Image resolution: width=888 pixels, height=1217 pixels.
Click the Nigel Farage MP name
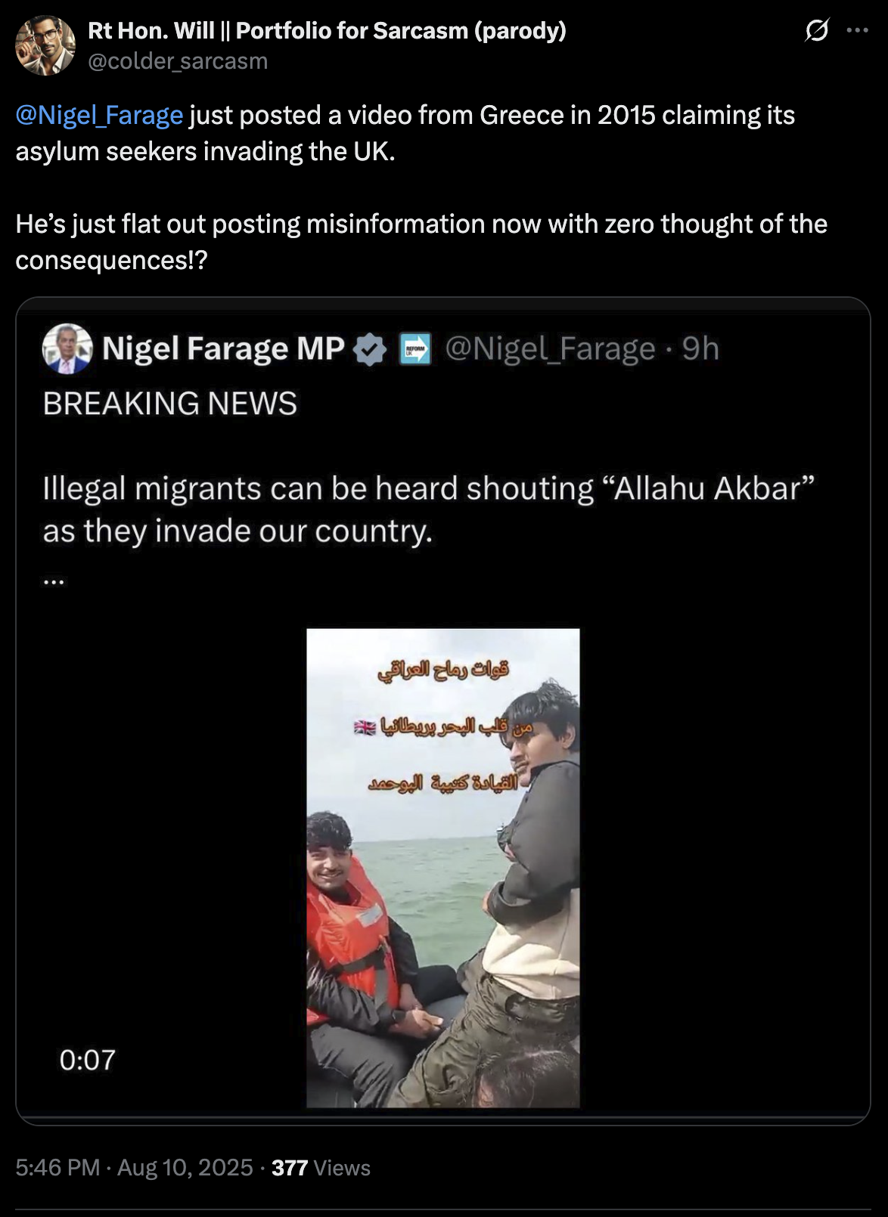point(223,348)
